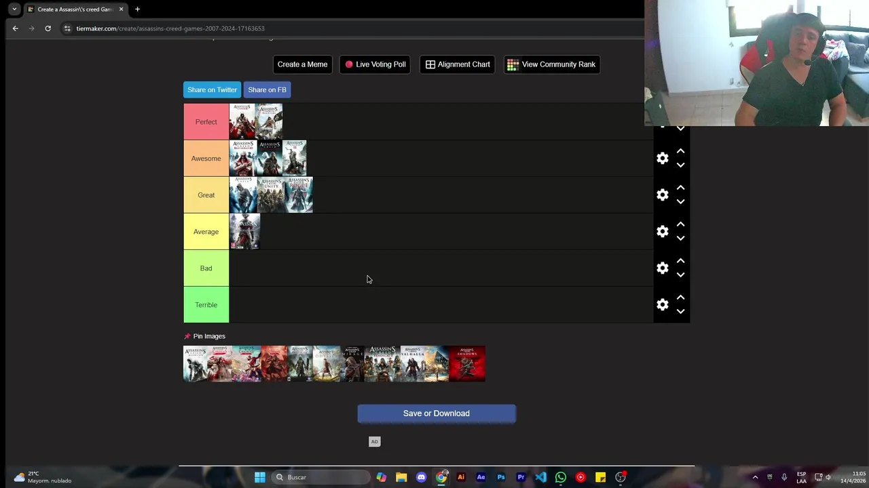Open the tab search dropdown arrow
Viewport: 869px width, 488px height.
pos(14,9)
